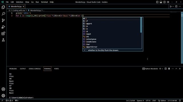Select the 'if' keyword suggestion
The height and width of the screenshot is (102, 183).
click(x=112, y=21)
